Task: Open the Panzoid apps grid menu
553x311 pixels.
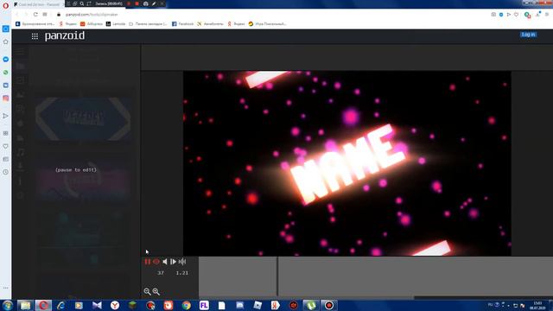Action: coord(35,36)
